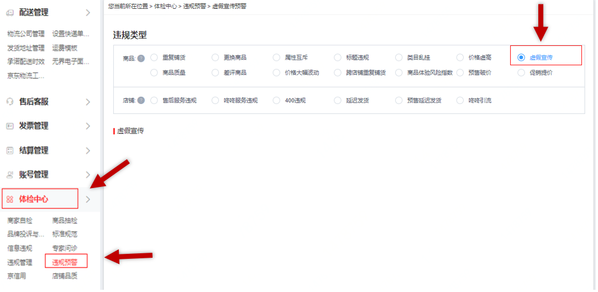This screenshot has width=598, height=292.
Task: Click the 发票管理 invoice icon
Action: 10,126
